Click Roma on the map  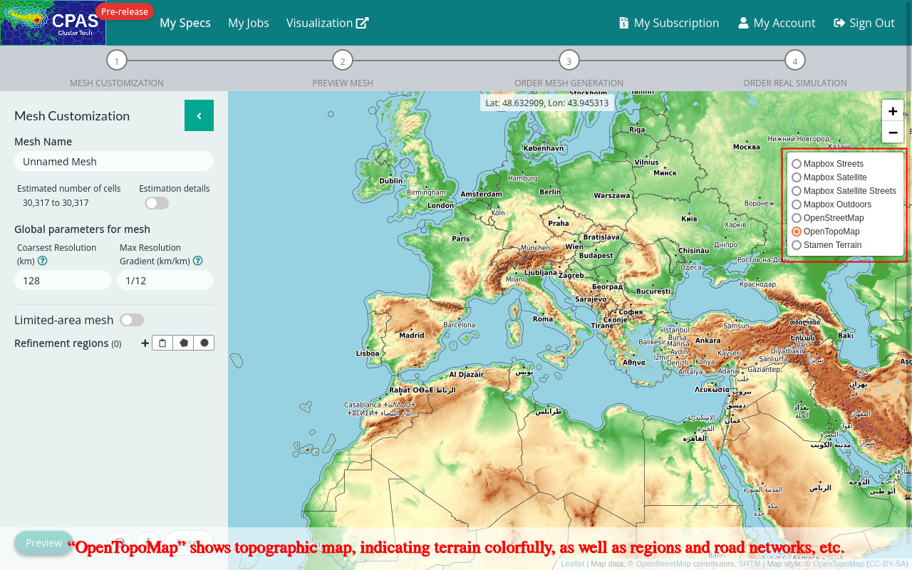[543, 319]
